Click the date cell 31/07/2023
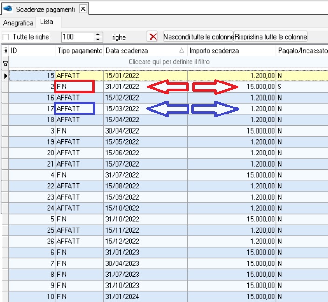 pos(145,275)
